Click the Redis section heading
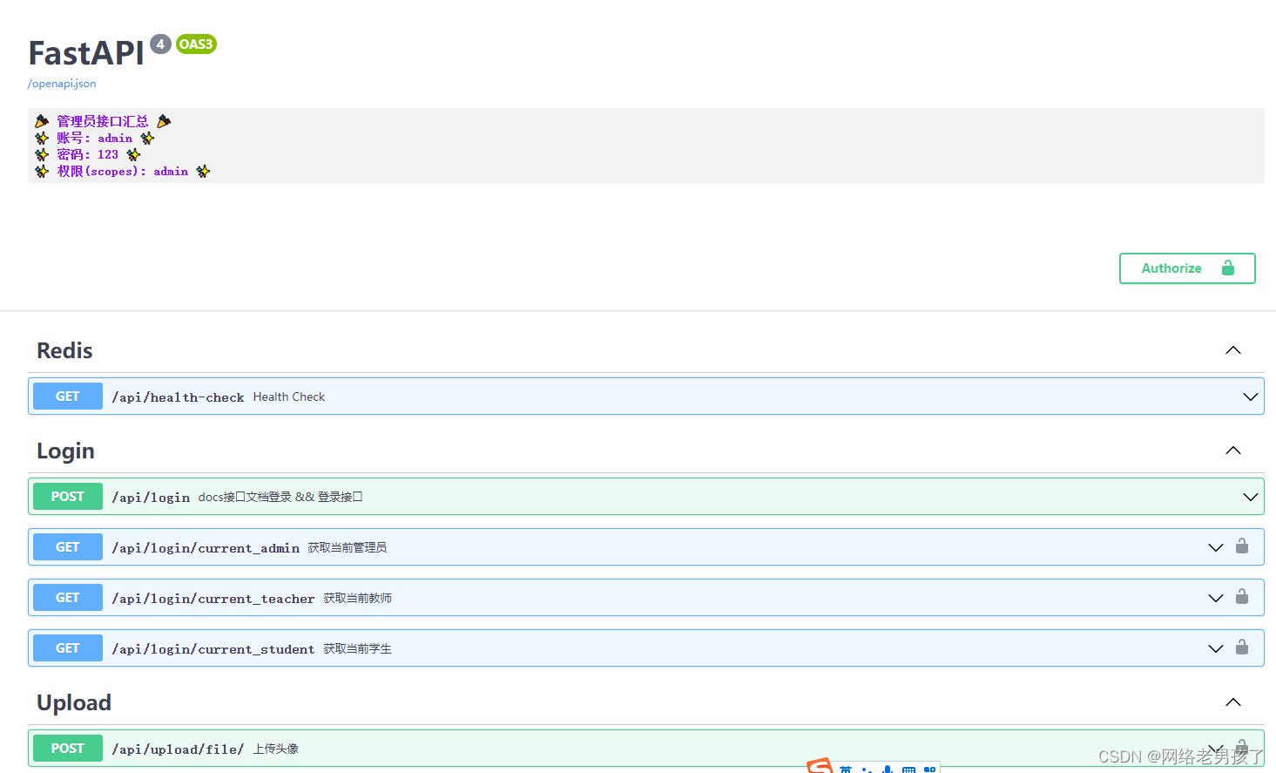This screenshot has width=1276, height=773. tap(64, 350)
